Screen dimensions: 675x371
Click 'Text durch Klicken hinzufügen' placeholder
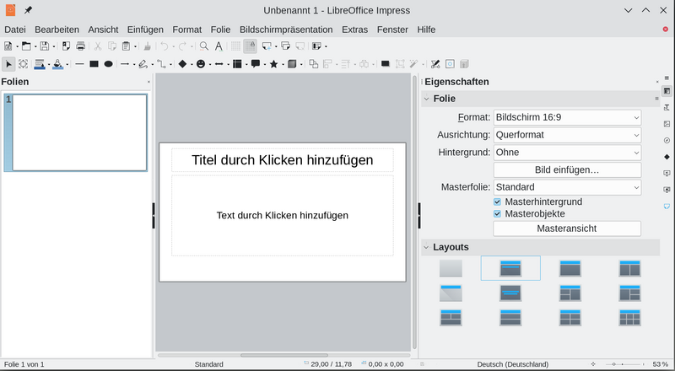point(283,216)
